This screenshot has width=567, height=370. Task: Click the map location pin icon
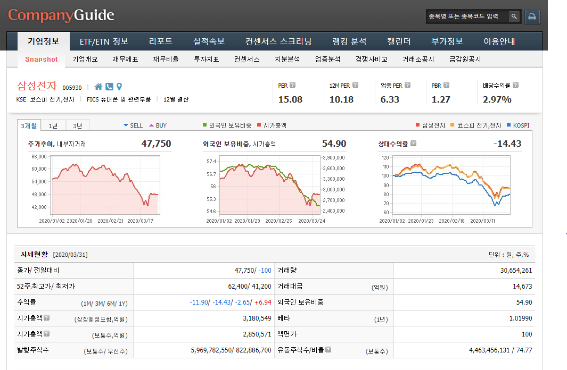click(119, 87)
